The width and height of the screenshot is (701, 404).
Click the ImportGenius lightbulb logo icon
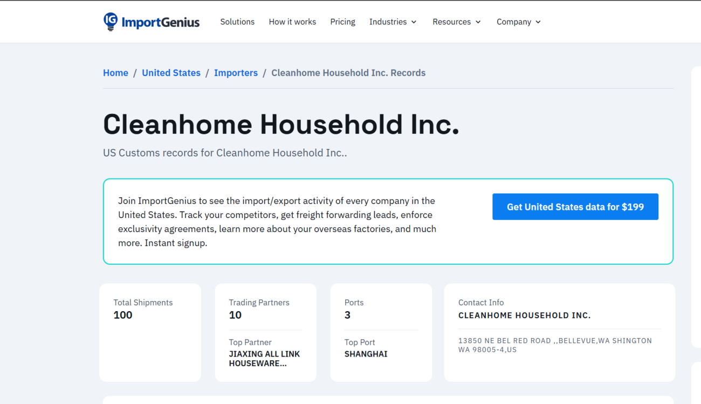point(111,22)
